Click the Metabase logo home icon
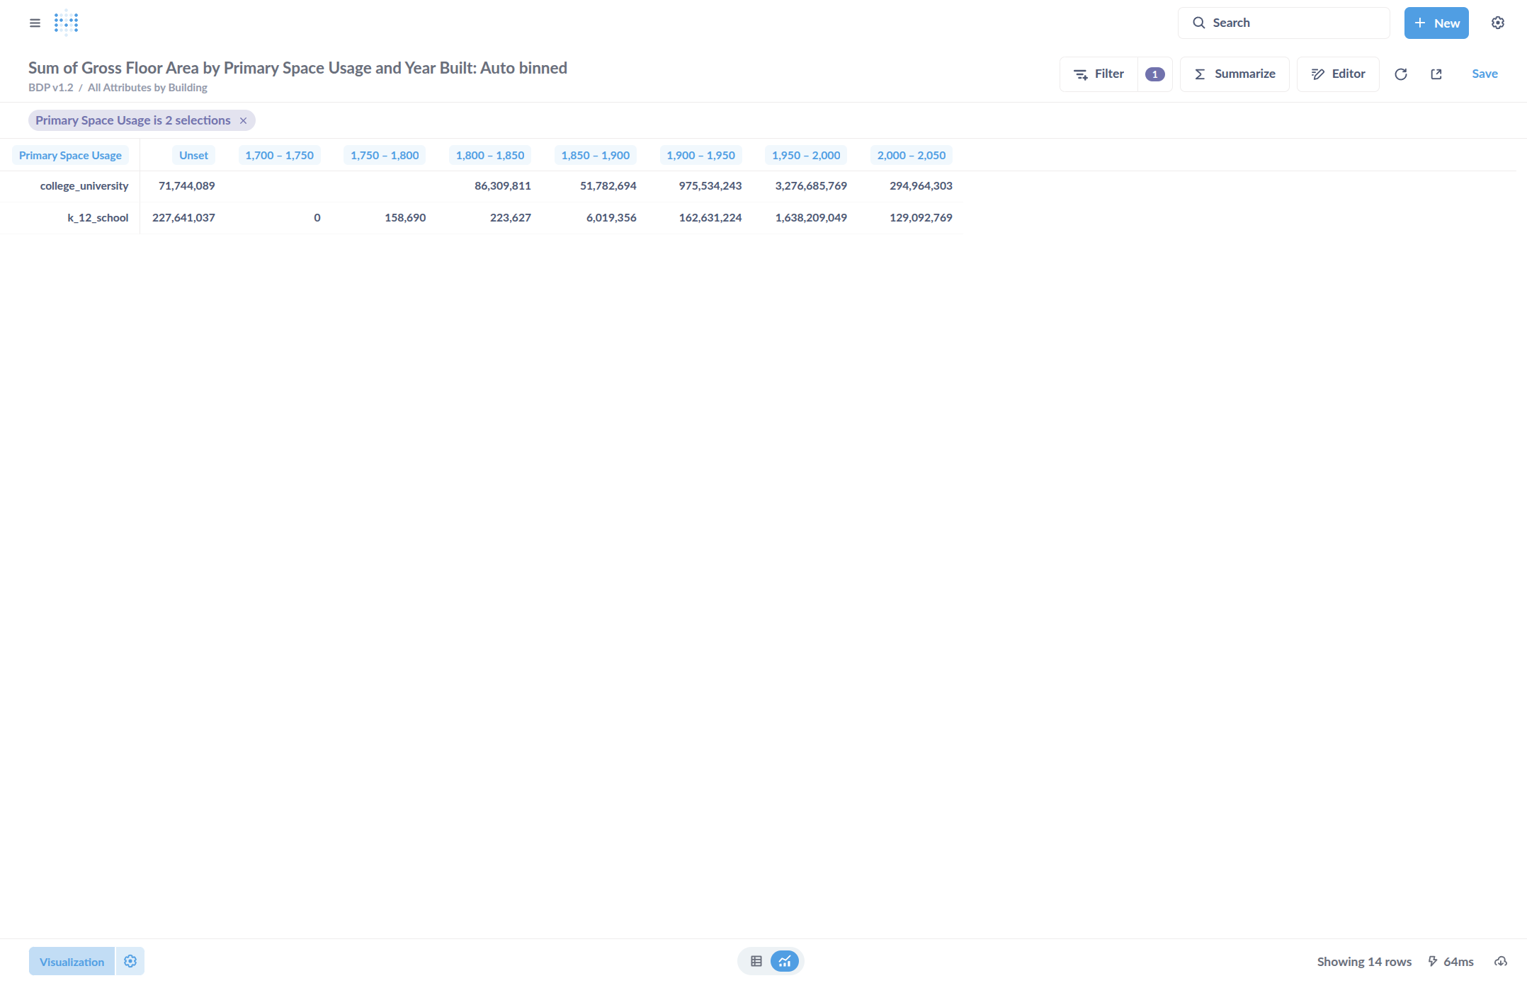This screenshot has height=983, width=1527. coord(66,23)
